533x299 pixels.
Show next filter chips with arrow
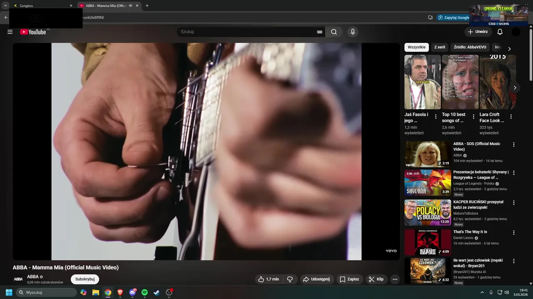point(509,49)
